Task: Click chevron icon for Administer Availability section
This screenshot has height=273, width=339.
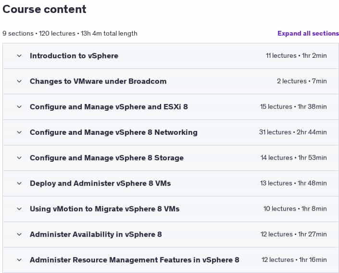Action: [x=19, y=234]
